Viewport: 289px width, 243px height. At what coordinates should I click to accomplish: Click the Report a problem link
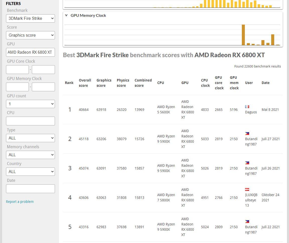(x=20, y=202)
